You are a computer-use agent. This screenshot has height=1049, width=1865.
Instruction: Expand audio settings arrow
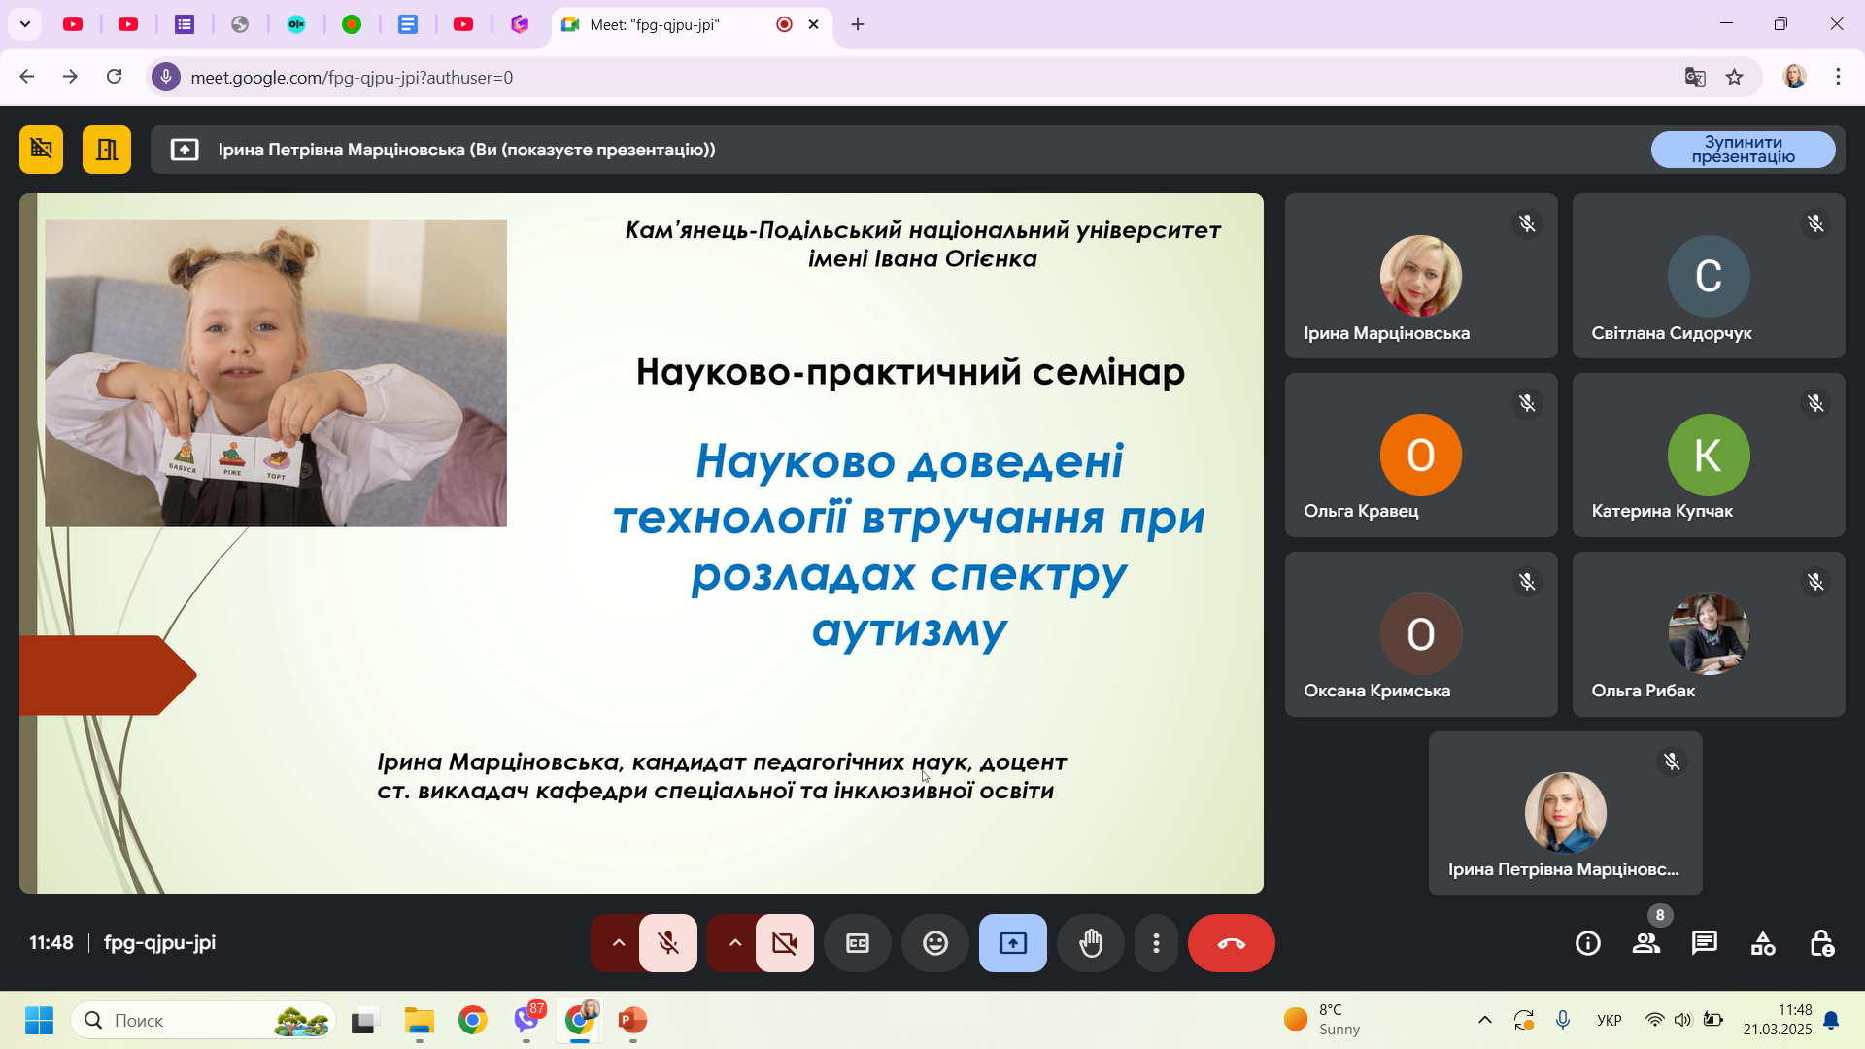click(618, 943)
